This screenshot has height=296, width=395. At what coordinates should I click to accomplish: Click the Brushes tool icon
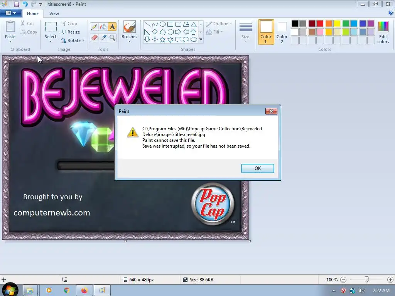[x=130, y=27]
